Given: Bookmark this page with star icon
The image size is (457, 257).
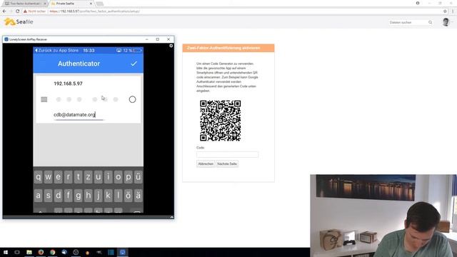Looking at the screenshot, I should click(445, 11).
